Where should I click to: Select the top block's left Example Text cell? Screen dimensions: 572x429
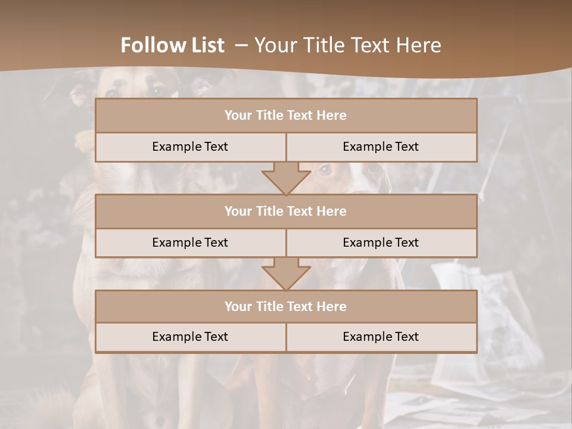coord(191,147)
